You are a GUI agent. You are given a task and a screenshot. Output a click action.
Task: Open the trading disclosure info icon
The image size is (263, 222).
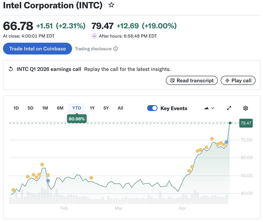point(115,49)
